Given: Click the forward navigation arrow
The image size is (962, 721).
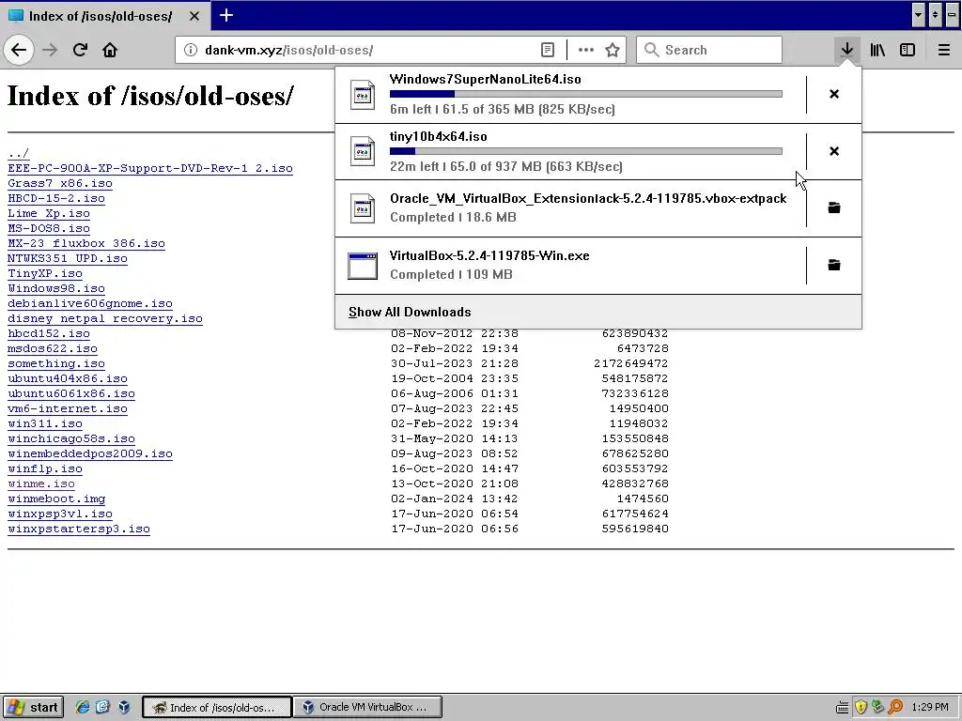Looking at the screenshot, I should click(x=50, y=50).
